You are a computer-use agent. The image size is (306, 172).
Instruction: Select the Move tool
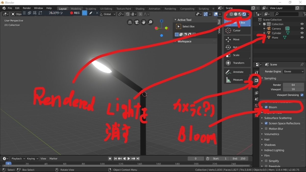pos(237,39)
